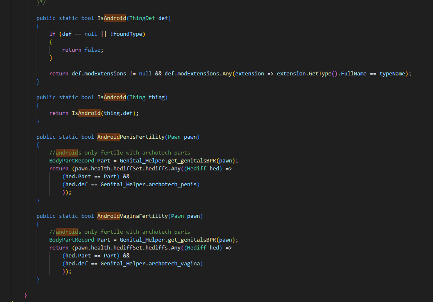Click the 'if' keyword
Screen dimensions: 433x302
(x=52, y=34)
